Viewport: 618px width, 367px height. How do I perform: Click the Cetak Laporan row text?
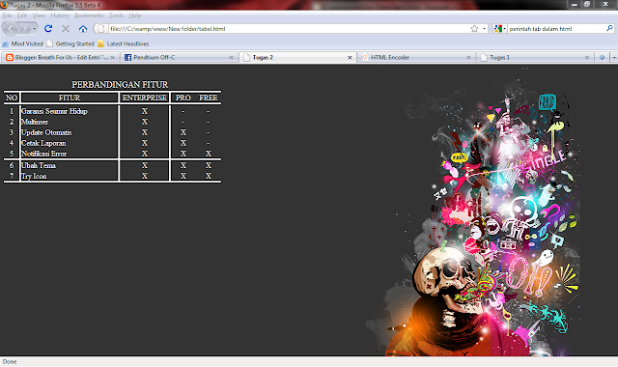[x=43, y=143]
